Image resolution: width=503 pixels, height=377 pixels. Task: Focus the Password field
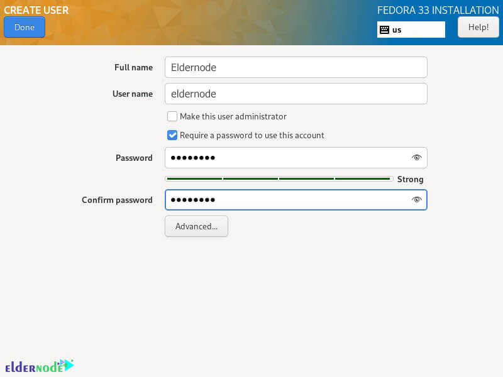click(296, 158)
